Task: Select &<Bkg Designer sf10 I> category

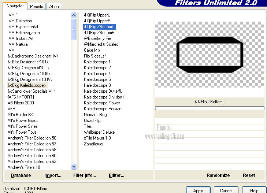Action: (28, 62)
